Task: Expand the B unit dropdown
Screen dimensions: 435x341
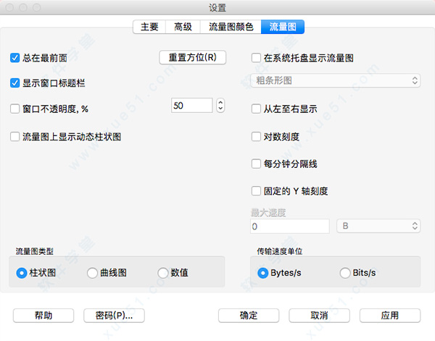Action: point(378,226)
